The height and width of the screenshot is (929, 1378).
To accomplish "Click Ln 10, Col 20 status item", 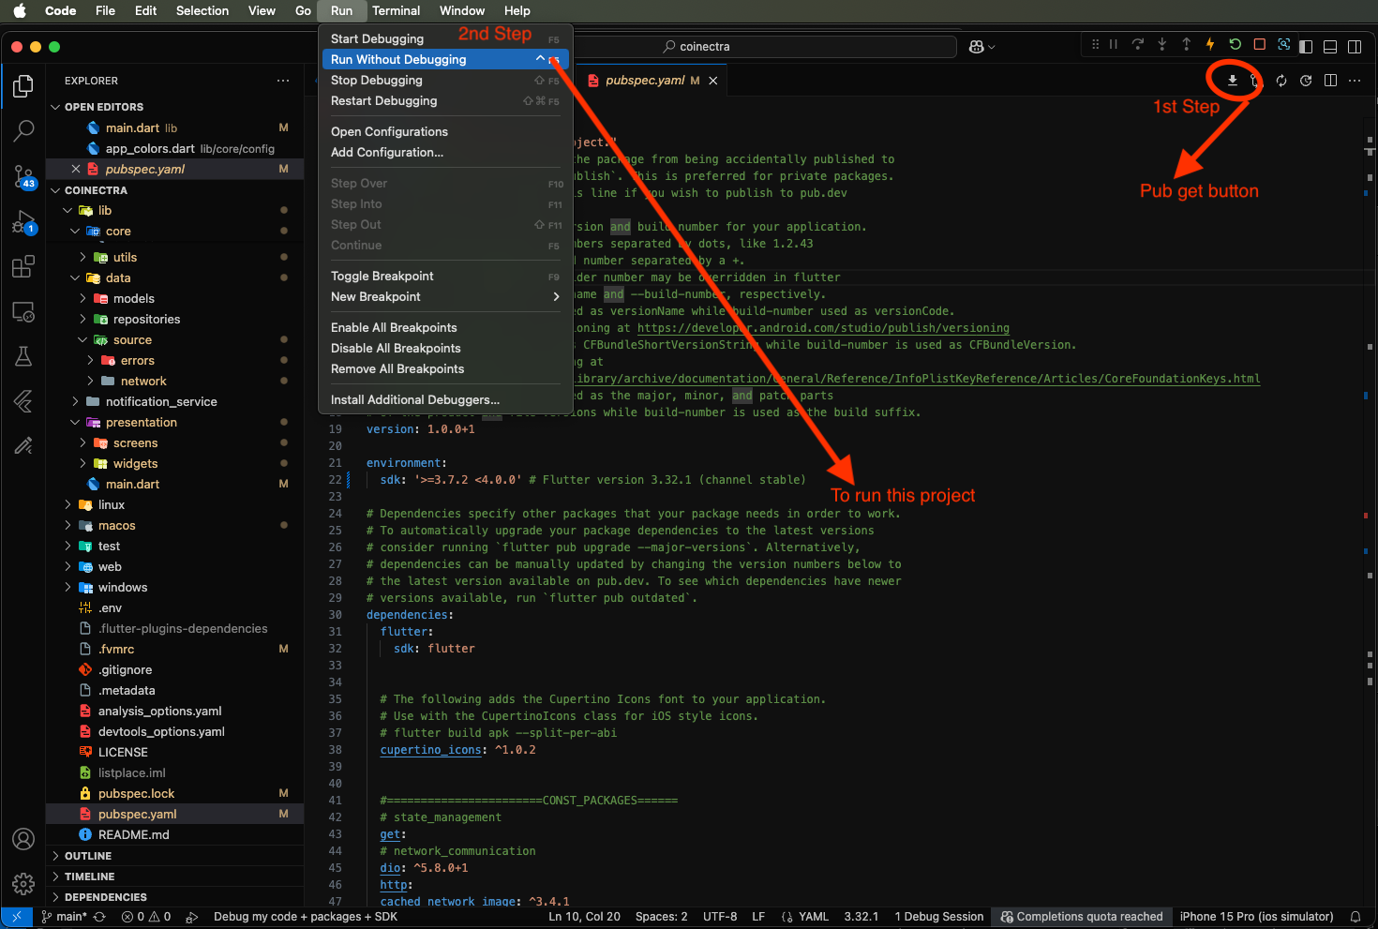I will [584, 917].
